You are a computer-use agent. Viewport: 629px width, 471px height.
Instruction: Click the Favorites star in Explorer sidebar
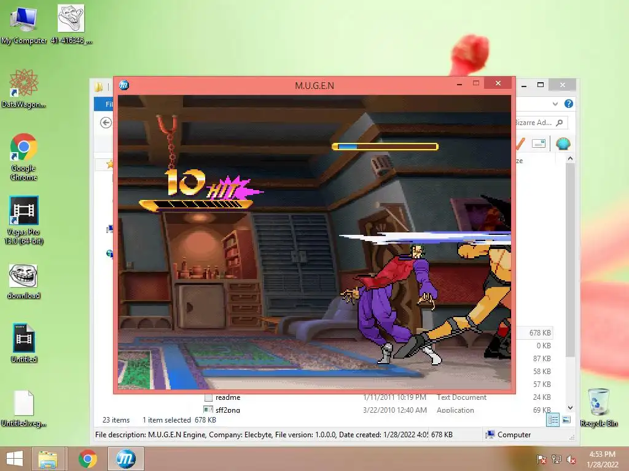[109, 164]
